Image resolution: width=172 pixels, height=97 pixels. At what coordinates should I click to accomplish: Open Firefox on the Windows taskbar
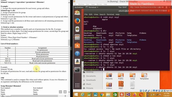click(x=134, y=95)
